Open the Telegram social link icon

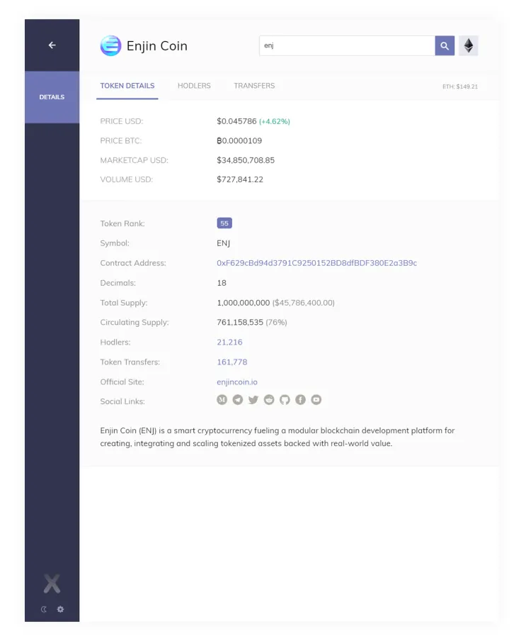pyautogui.click(x=237, y=399)
